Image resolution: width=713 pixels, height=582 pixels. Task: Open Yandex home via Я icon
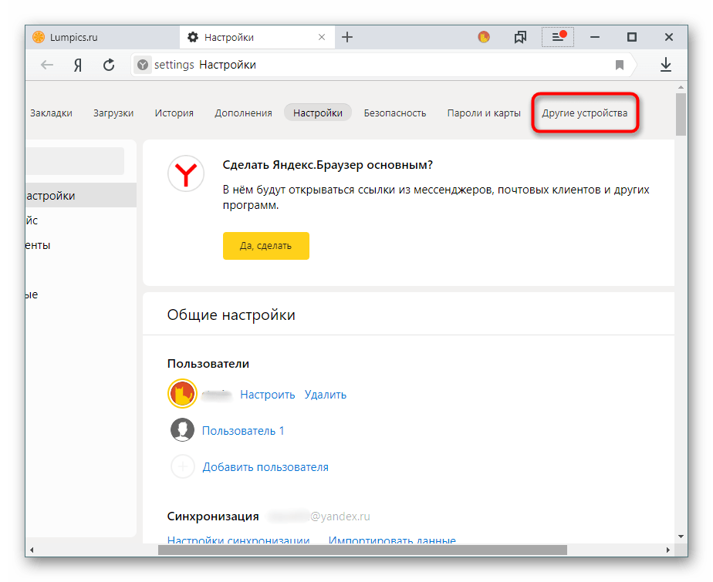(78, 65)
